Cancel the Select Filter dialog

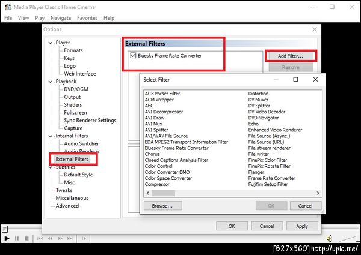pos(305,206)
